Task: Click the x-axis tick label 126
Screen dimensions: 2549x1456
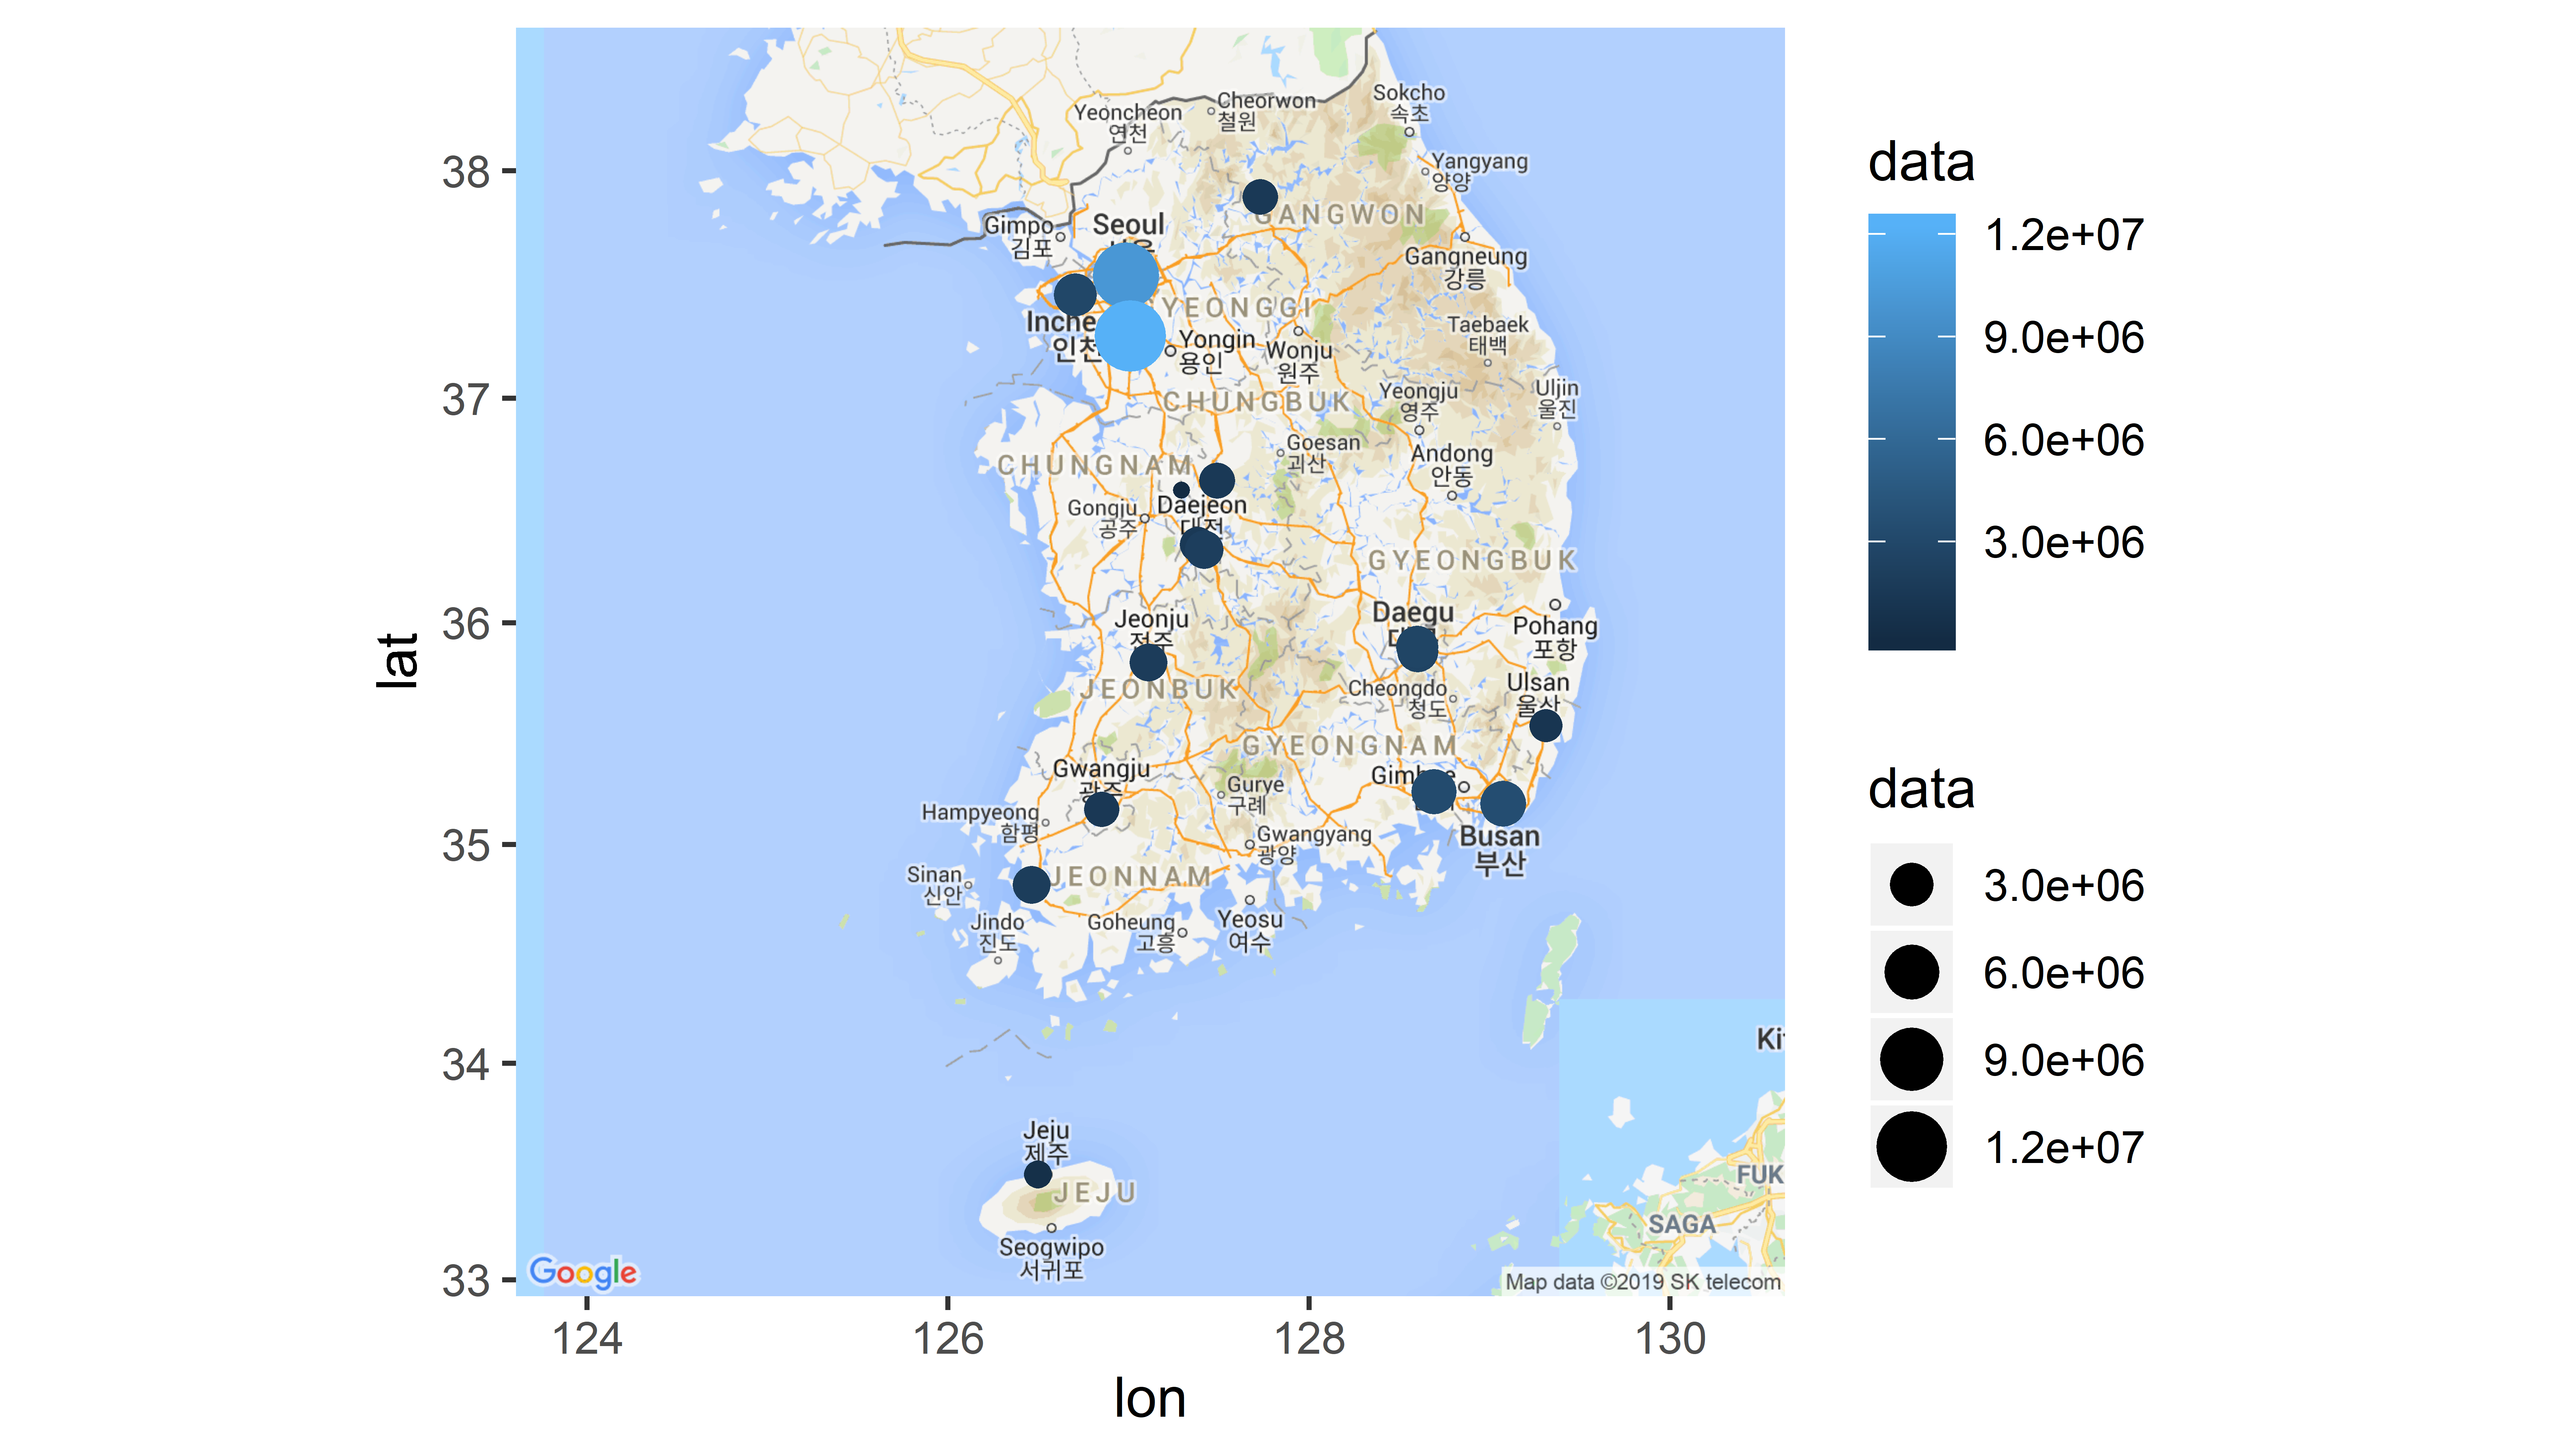Action: coord(947,1339)
